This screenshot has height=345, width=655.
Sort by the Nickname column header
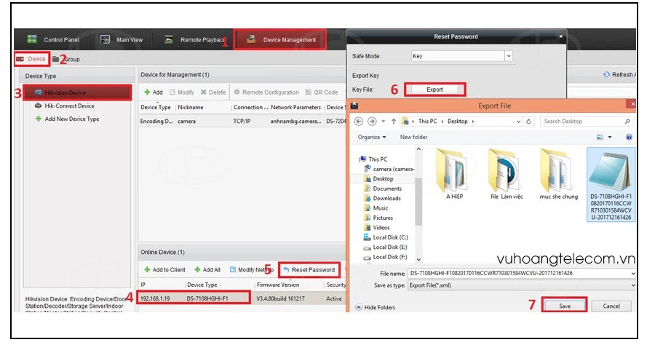pos(191,107)
